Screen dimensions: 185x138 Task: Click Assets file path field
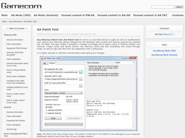point(61,79)
